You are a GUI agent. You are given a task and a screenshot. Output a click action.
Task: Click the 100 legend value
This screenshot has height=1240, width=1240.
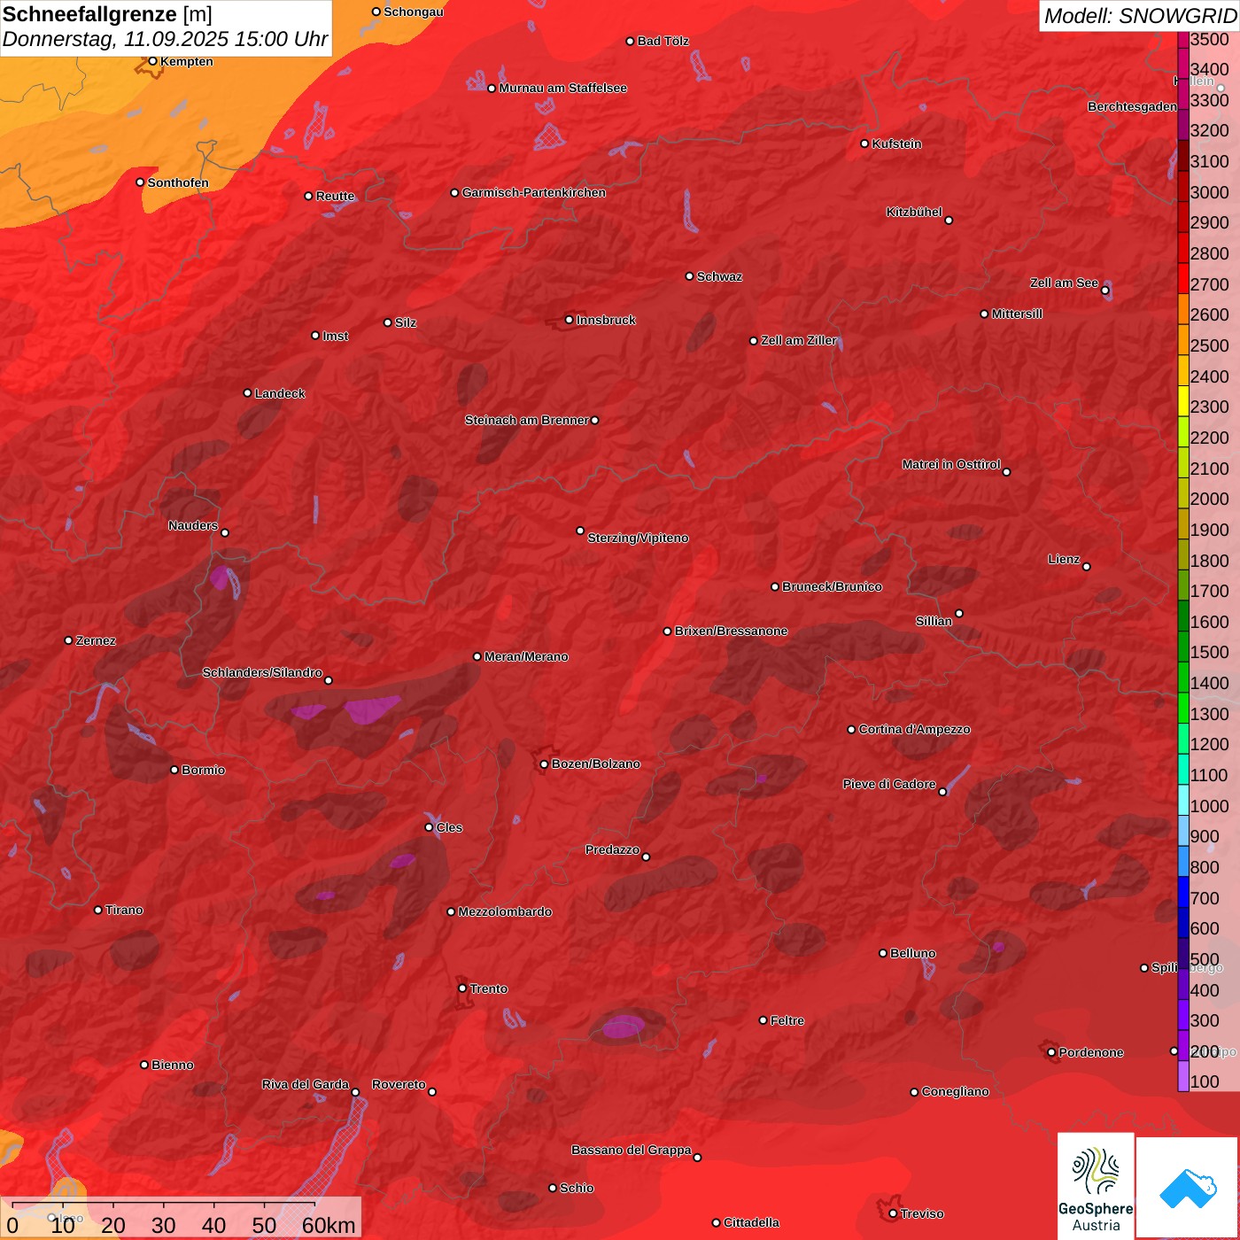pyautogui.click(x=1205, y=1082)
